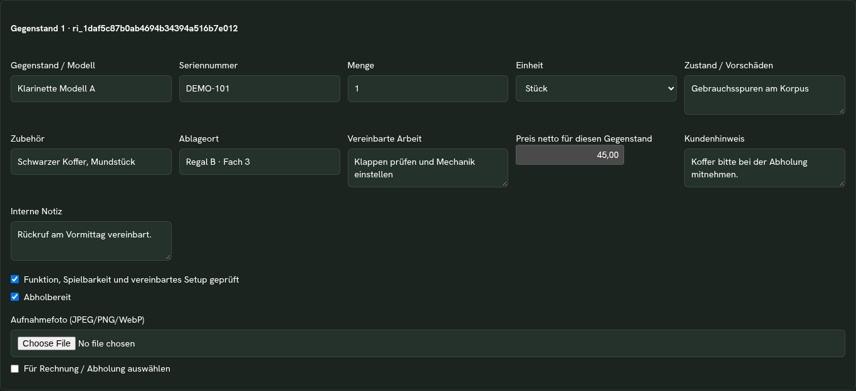Viewport: 856px width, 391px height.
Task: Click the 'Interne Notiz' label
Action: (x=36, y=211)
